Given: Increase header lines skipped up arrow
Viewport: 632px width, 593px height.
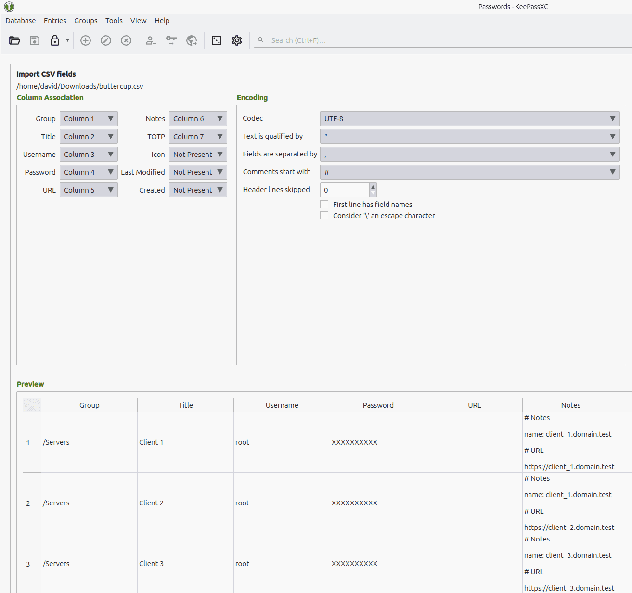Looking at the screenshot, I should [x=373, y=187].
